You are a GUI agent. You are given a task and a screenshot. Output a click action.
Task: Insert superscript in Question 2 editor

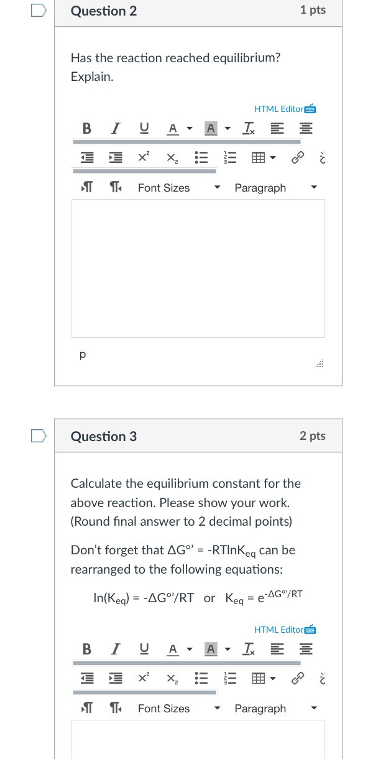tap(144, 159)
